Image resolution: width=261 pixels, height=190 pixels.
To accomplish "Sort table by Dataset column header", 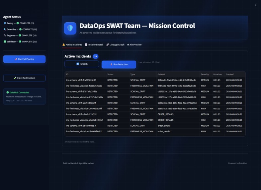I will (x=178, y=74).
